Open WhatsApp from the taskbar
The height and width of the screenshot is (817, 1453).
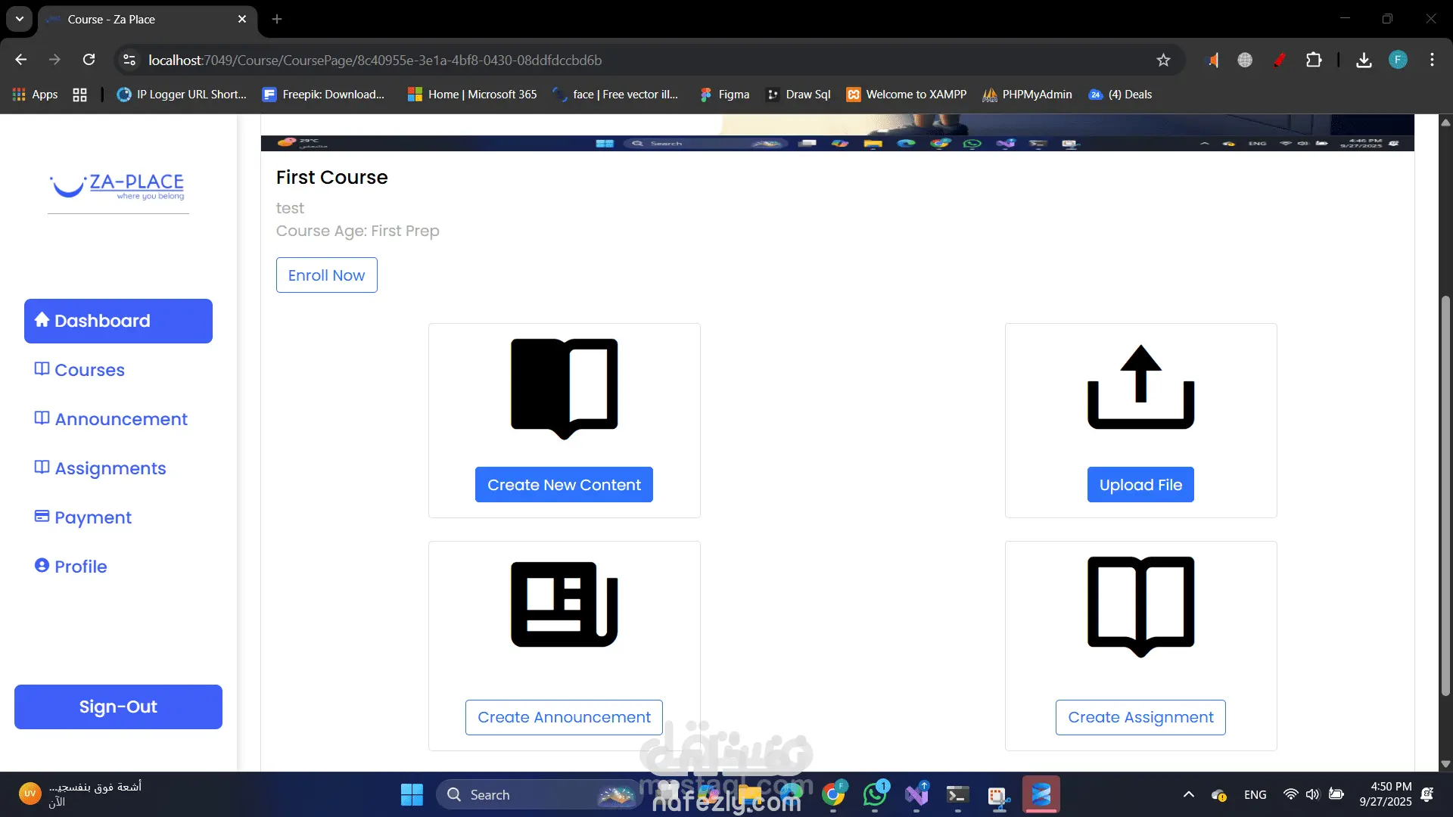click(x=875, y=794)
